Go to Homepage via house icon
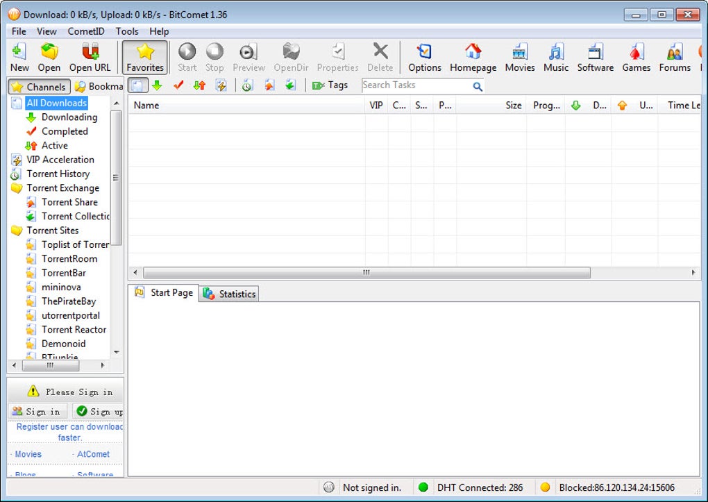This screenshot has height=502, width=708. (473, 58)
